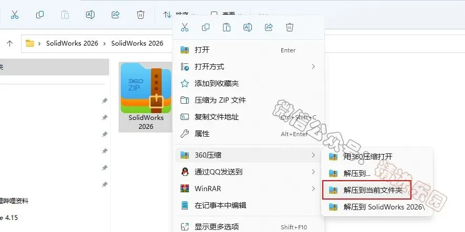
Task: Click the chevron arrow beside 打开方式
Action: [313, 67]
